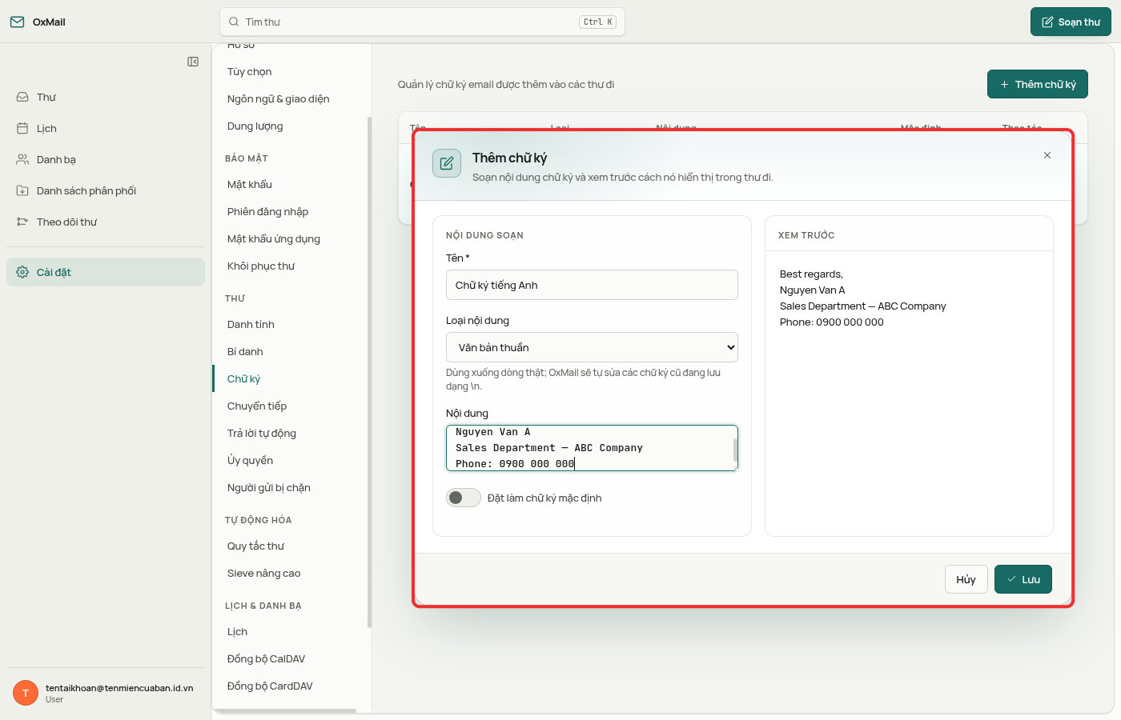Click the Cài đặt gear icon
Screen dimensions: 1121x720
[22, 272]
